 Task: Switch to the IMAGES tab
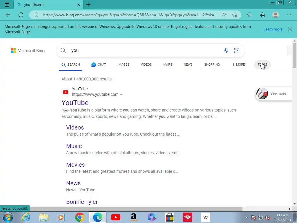[123, 64]
